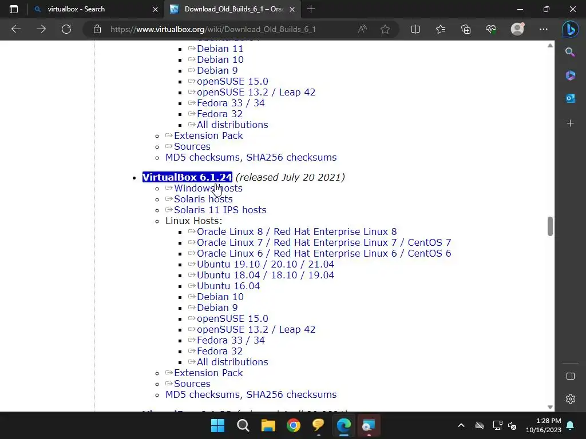Open the taskbar clock showing 1:28 PM
The height and width of the screenshot is (439, 586).
coord(544,425)
